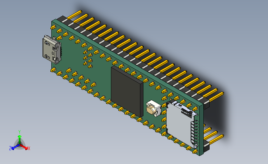The width and height of the screenshot is (268, 164).
Task: Select the white tactile push button
Action: click(x=154, y=109)
